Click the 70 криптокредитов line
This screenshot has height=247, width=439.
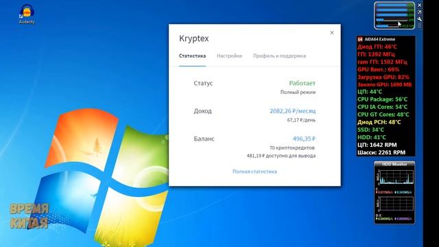(x=292, y=148)
